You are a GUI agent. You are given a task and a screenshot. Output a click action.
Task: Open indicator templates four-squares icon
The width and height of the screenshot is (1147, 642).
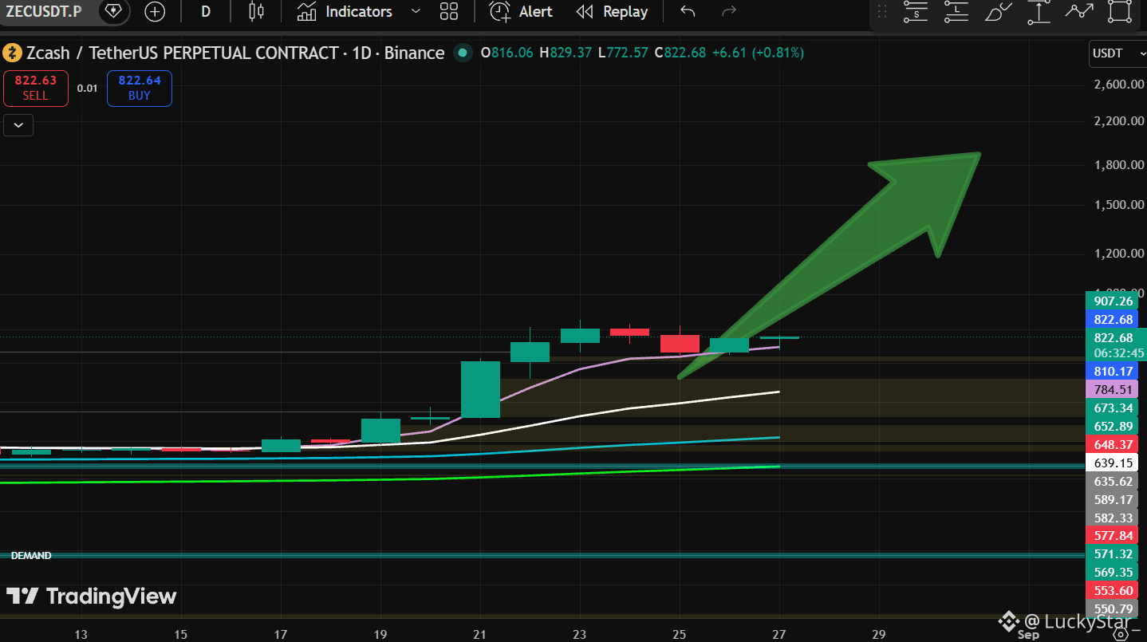[x=449, y=11]
